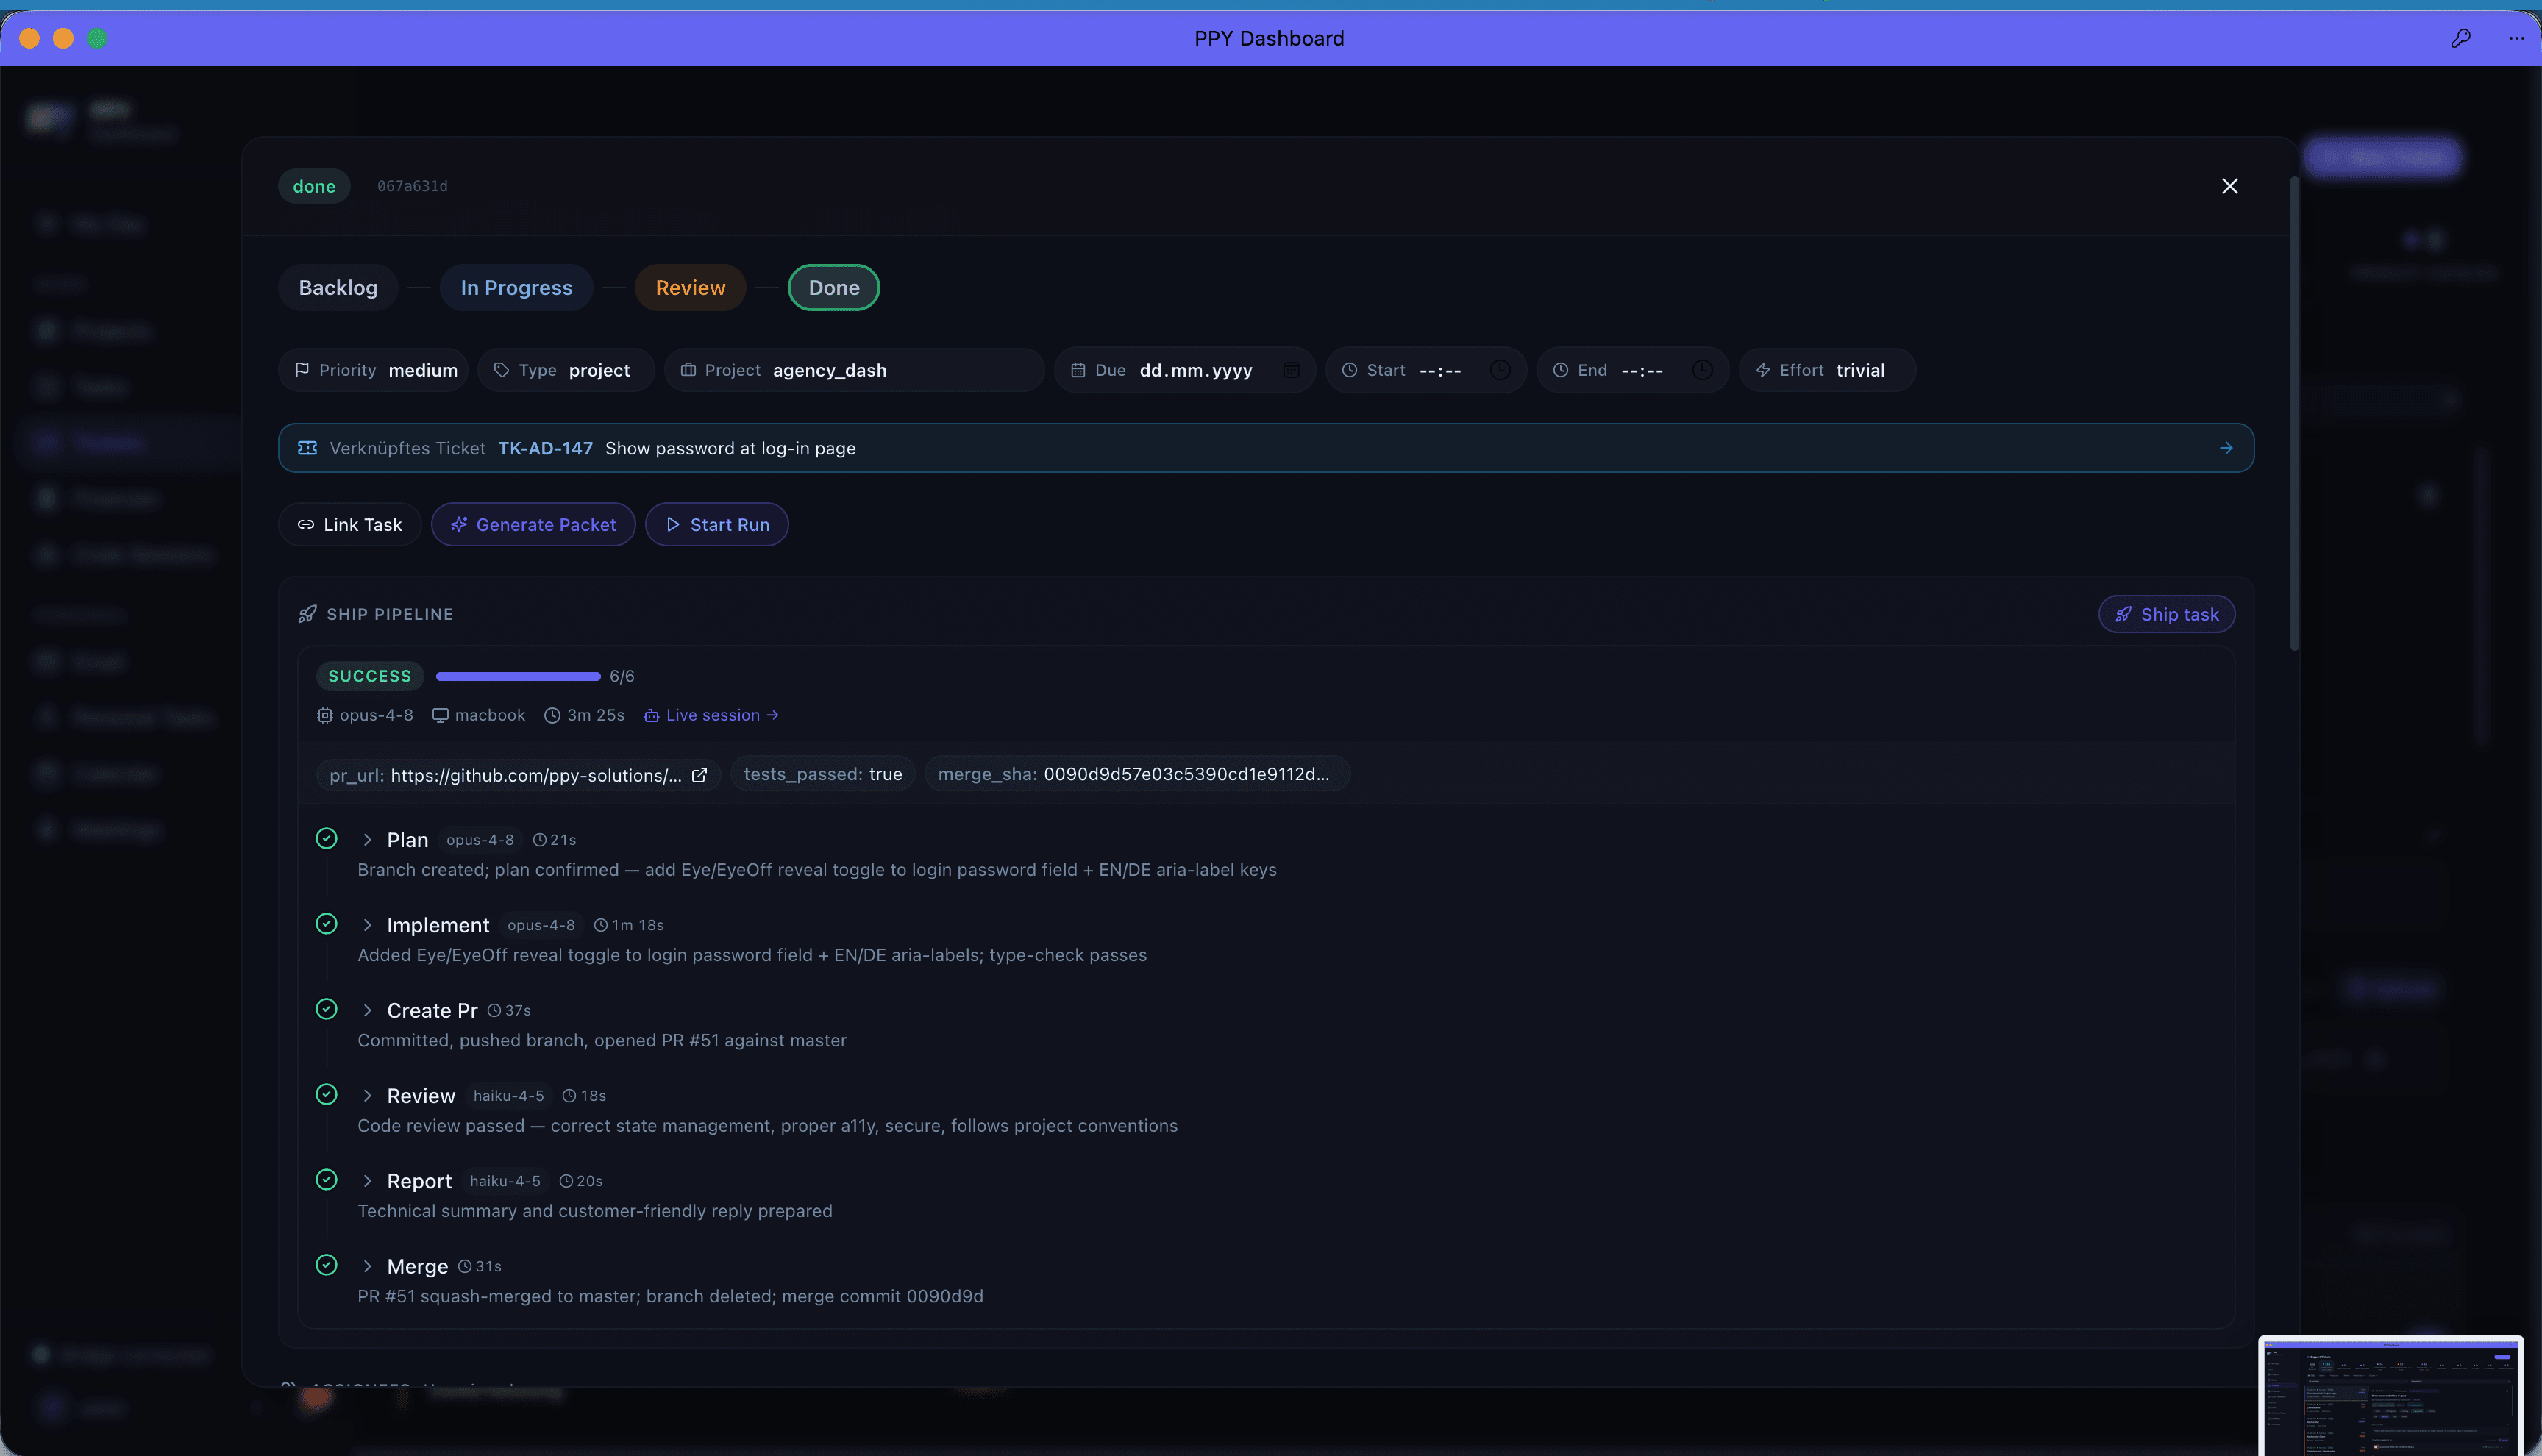Open the screenshot thumbnail preview in corner

click(2390, 1396)
